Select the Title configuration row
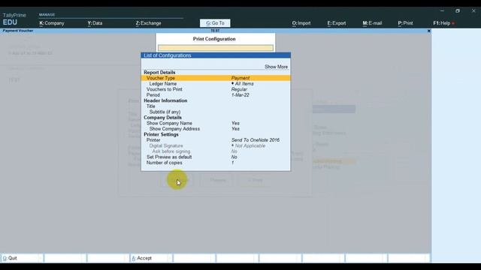This screenshot has width=481, height=270. click(216, 106)
